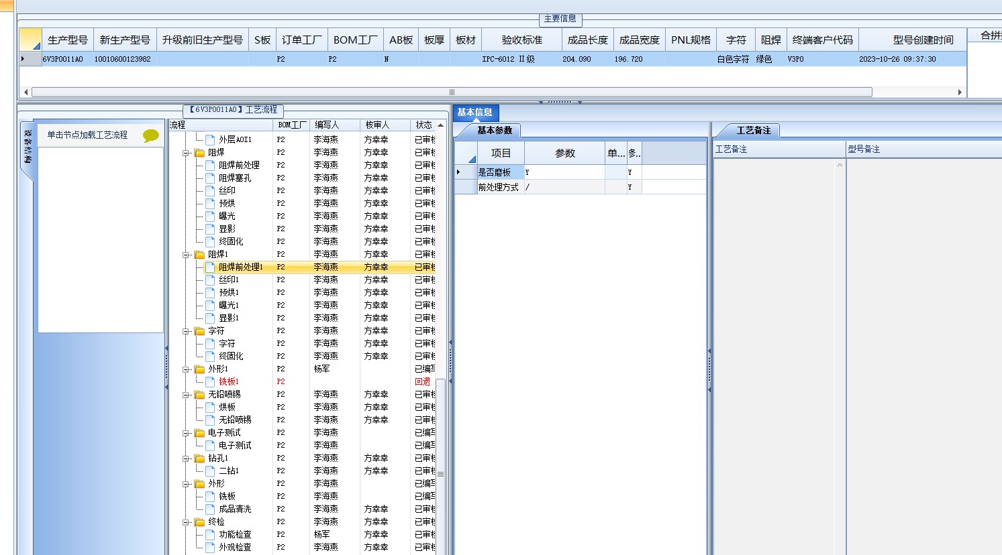1002x555 pixels.
Task: Click the 单击节点加载工艺流程 text
Action: 87,135
